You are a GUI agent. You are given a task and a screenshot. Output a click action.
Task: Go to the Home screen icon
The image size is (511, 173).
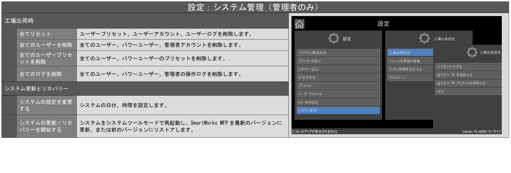(299, 24)
